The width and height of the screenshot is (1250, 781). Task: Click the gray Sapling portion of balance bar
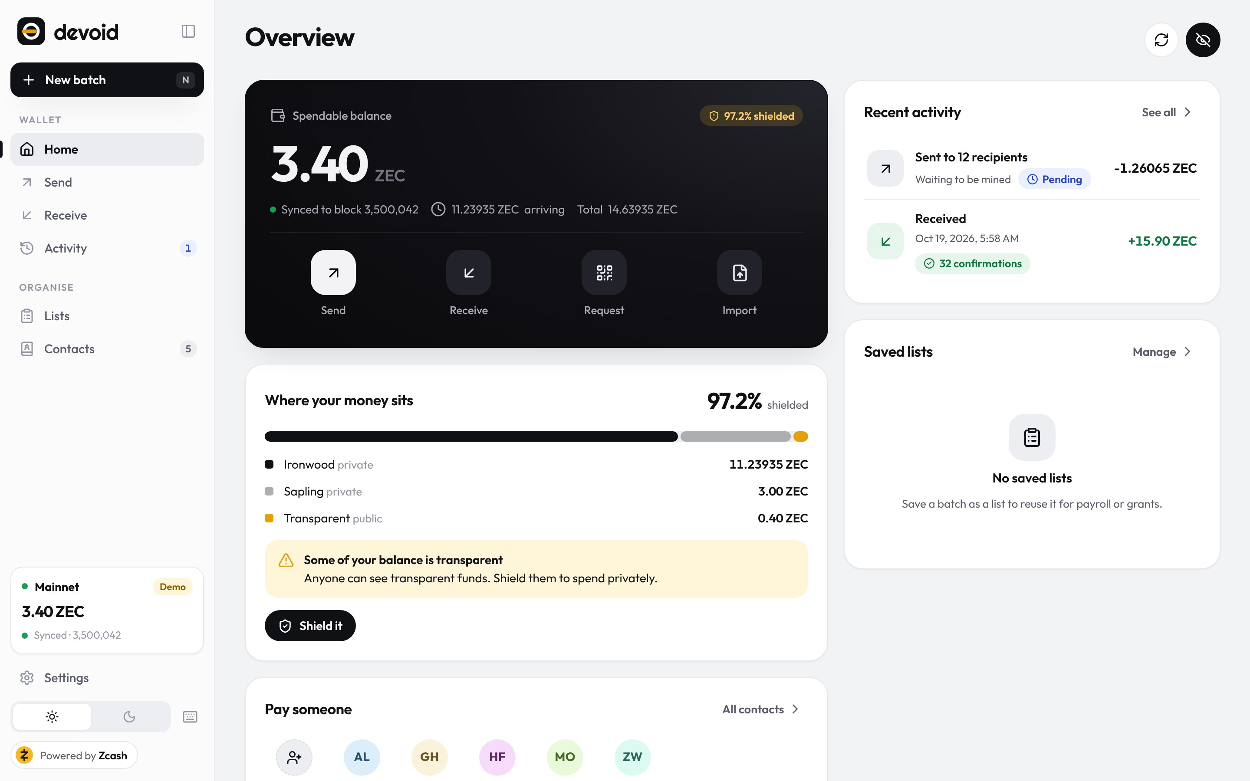[x=736, y=436]
